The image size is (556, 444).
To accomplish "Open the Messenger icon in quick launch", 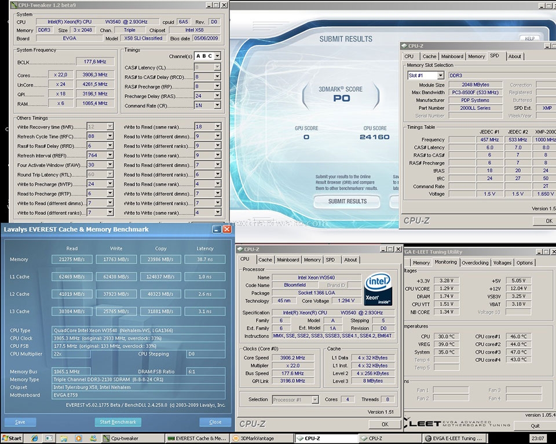I will coord(93,438).
